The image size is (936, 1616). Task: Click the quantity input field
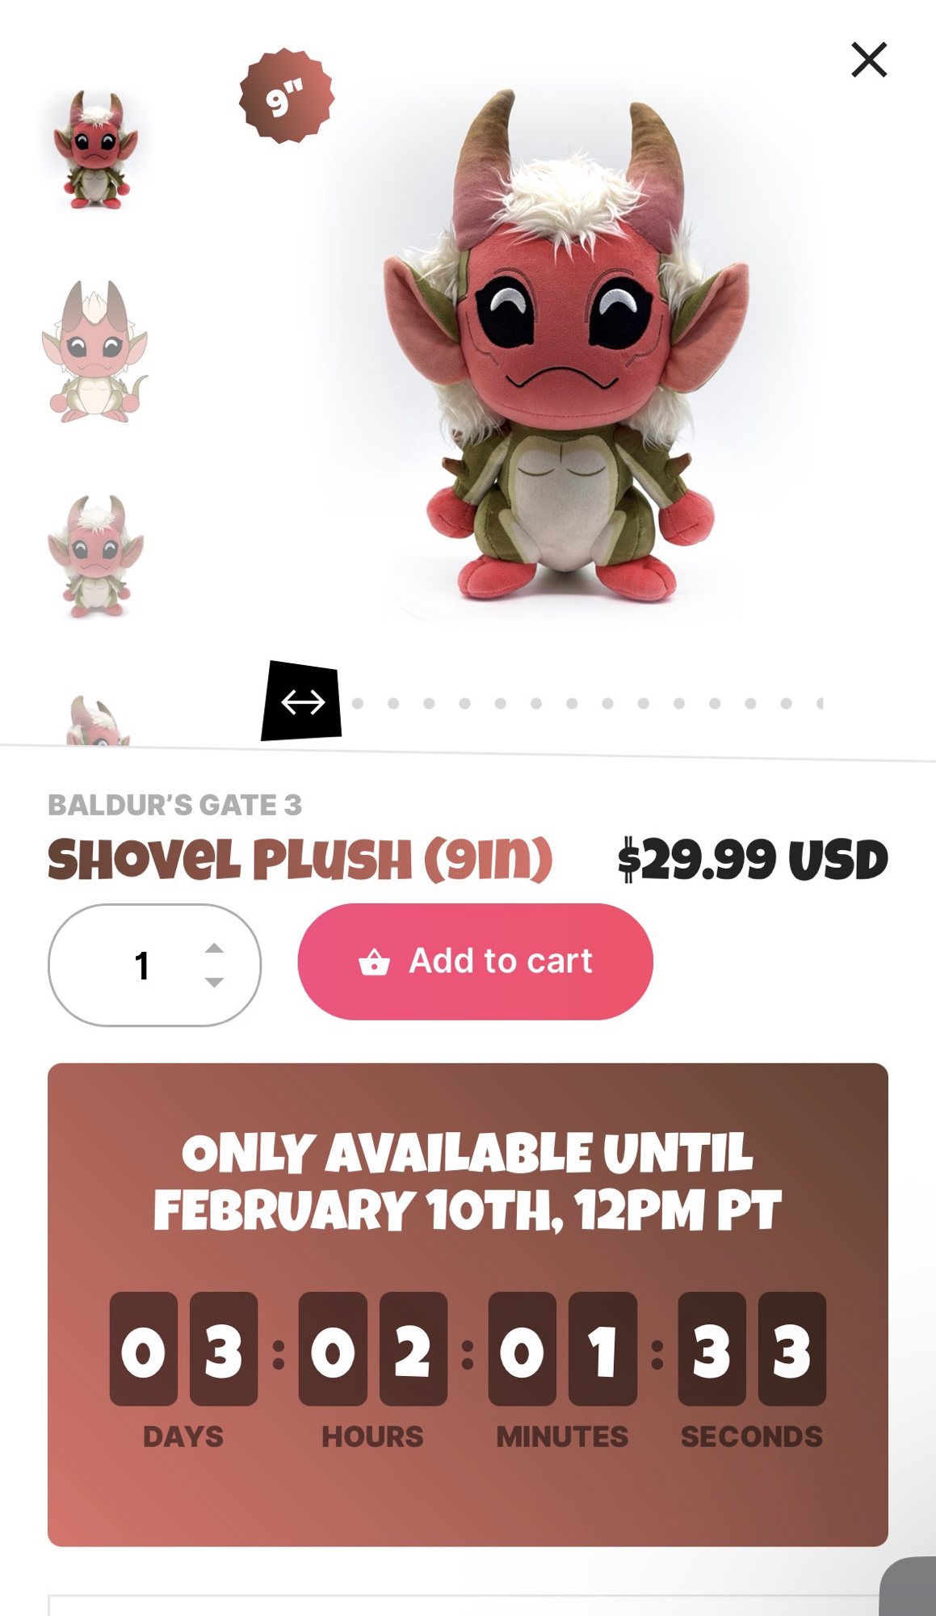pos(154,965)
